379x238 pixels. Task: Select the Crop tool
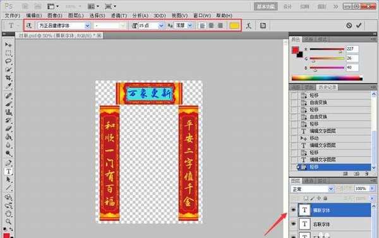pyautogui.click(x=8, y=78)
